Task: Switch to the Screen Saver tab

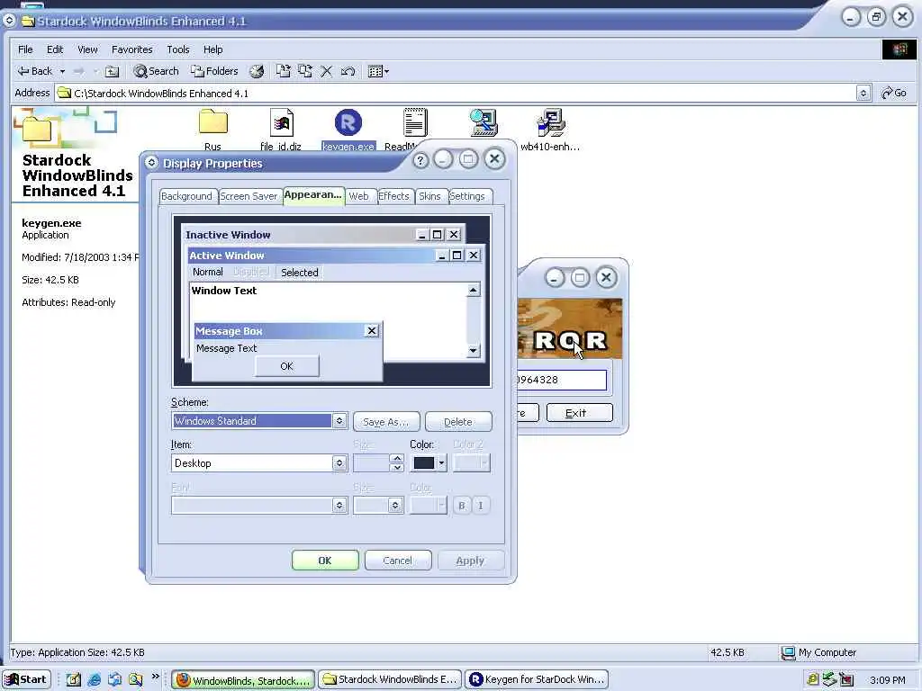Action: [x=249, y=196]
